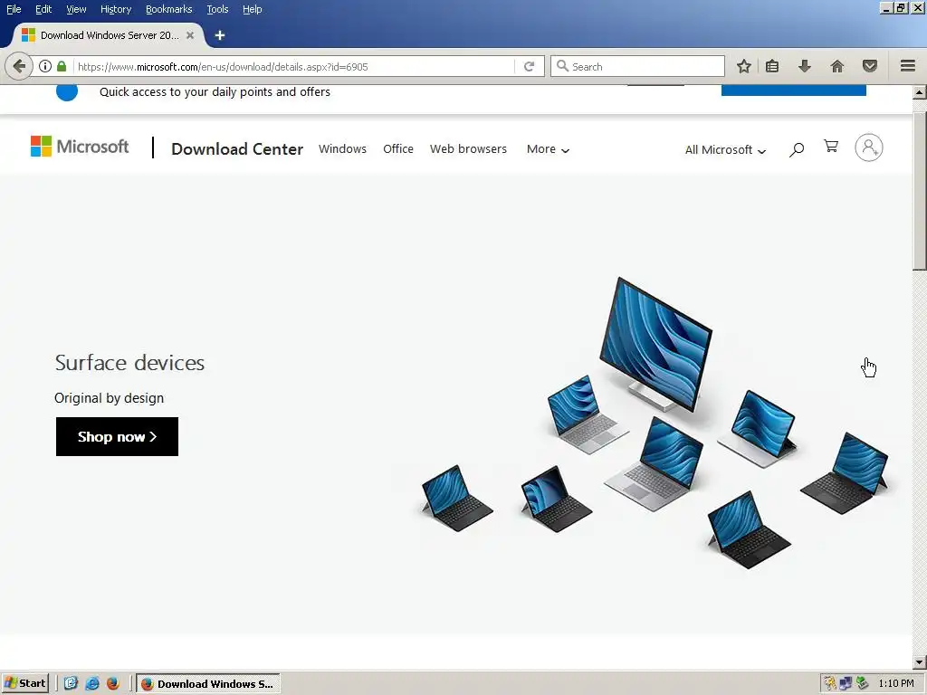927x695 pixels.
Task: Click the blue Rewards circle icon
Action: 67,92
